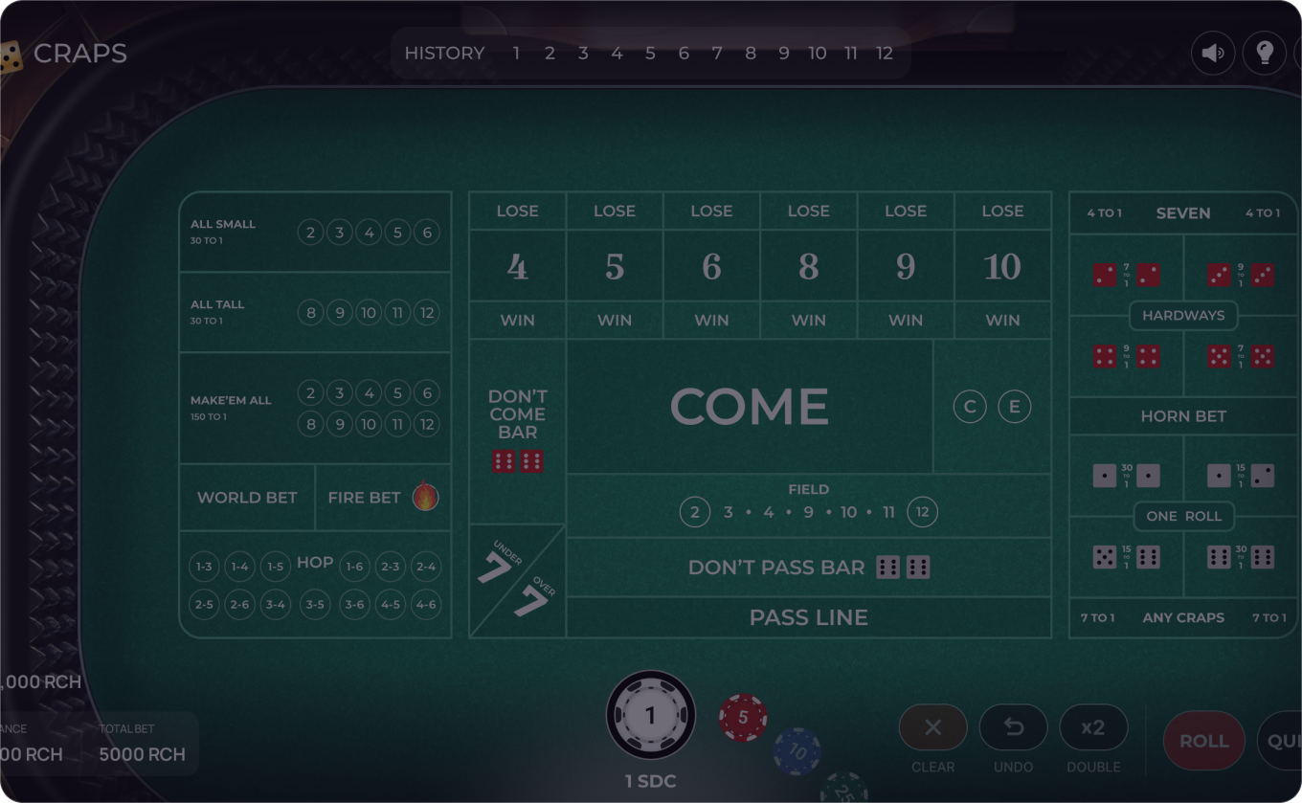Click field circled number 12
Screen dimensions: 1302x803
(923, 512)
